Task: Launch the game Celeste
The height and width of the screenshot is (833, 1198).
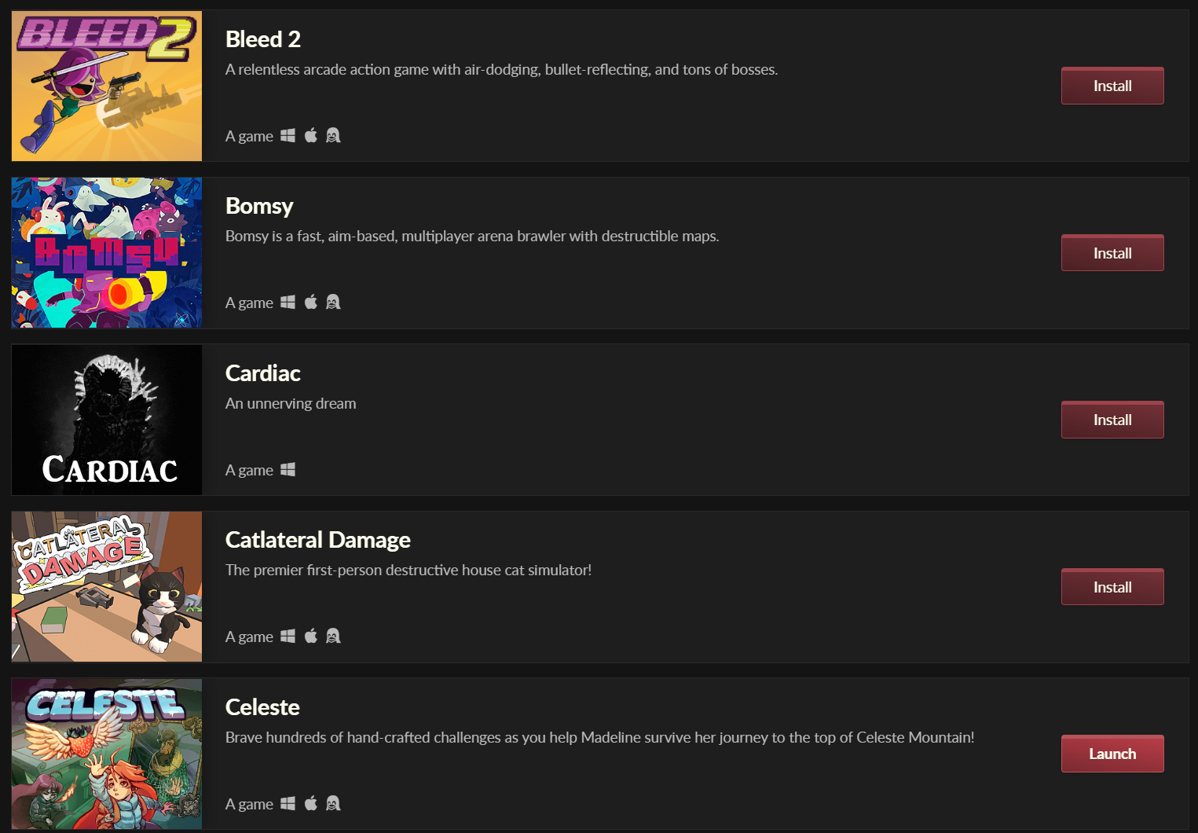Action: click(1112, 754)
